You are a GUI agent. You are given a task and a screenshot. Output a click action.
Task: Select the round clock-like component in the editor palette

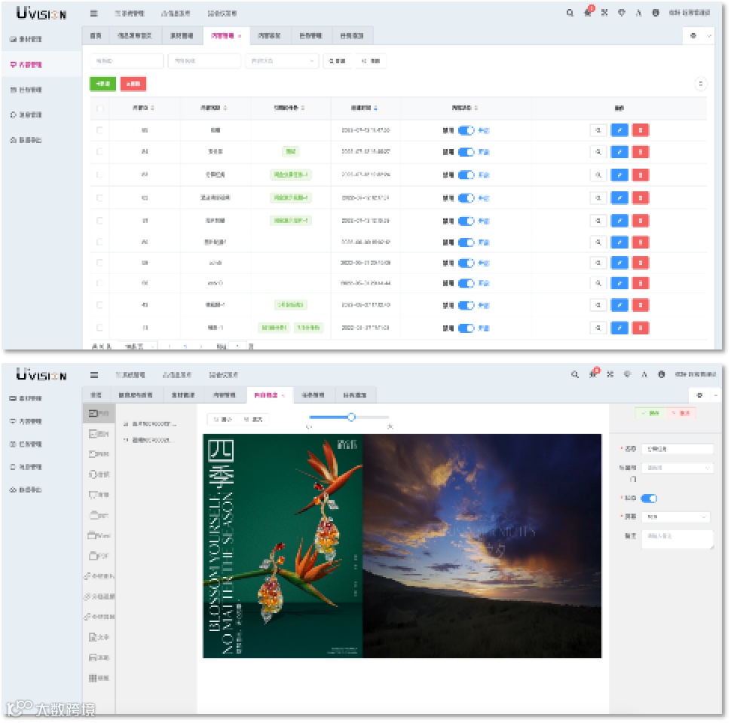(x=99, y=474)
